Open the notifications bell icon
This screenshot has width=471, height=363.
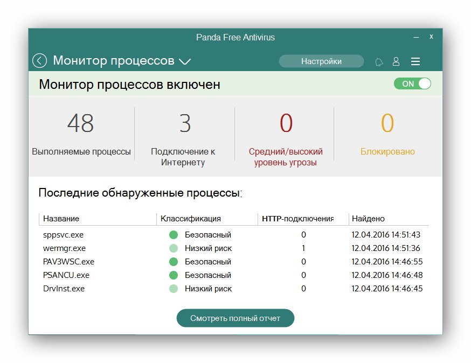(379, 62)
